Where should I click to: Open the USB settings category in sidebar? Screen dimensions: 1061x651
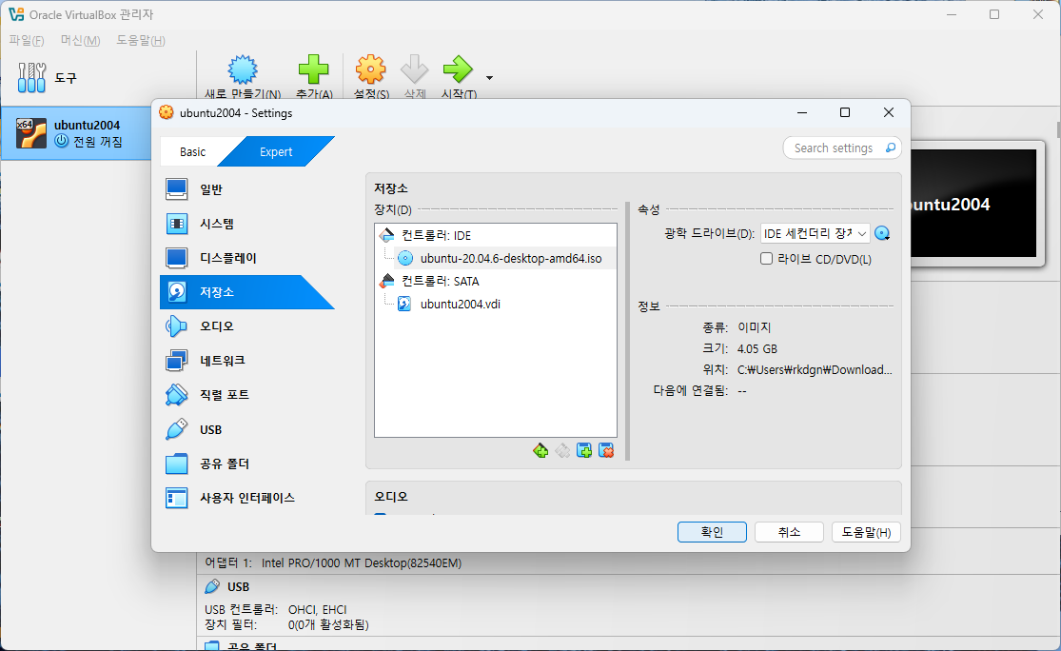pos(247,429)
